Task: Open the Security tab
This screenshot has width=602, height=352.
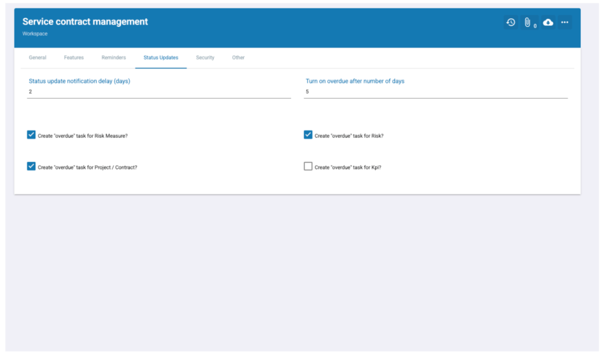Action: (205, 58)
